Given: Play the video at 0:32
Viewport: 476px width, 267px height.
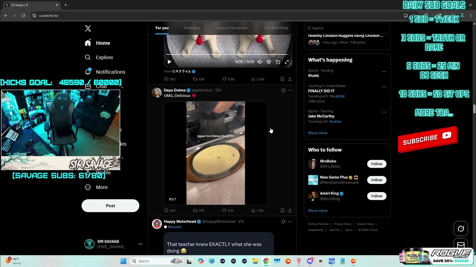Looking at the screenshot, I should click(x=169, y=62).
